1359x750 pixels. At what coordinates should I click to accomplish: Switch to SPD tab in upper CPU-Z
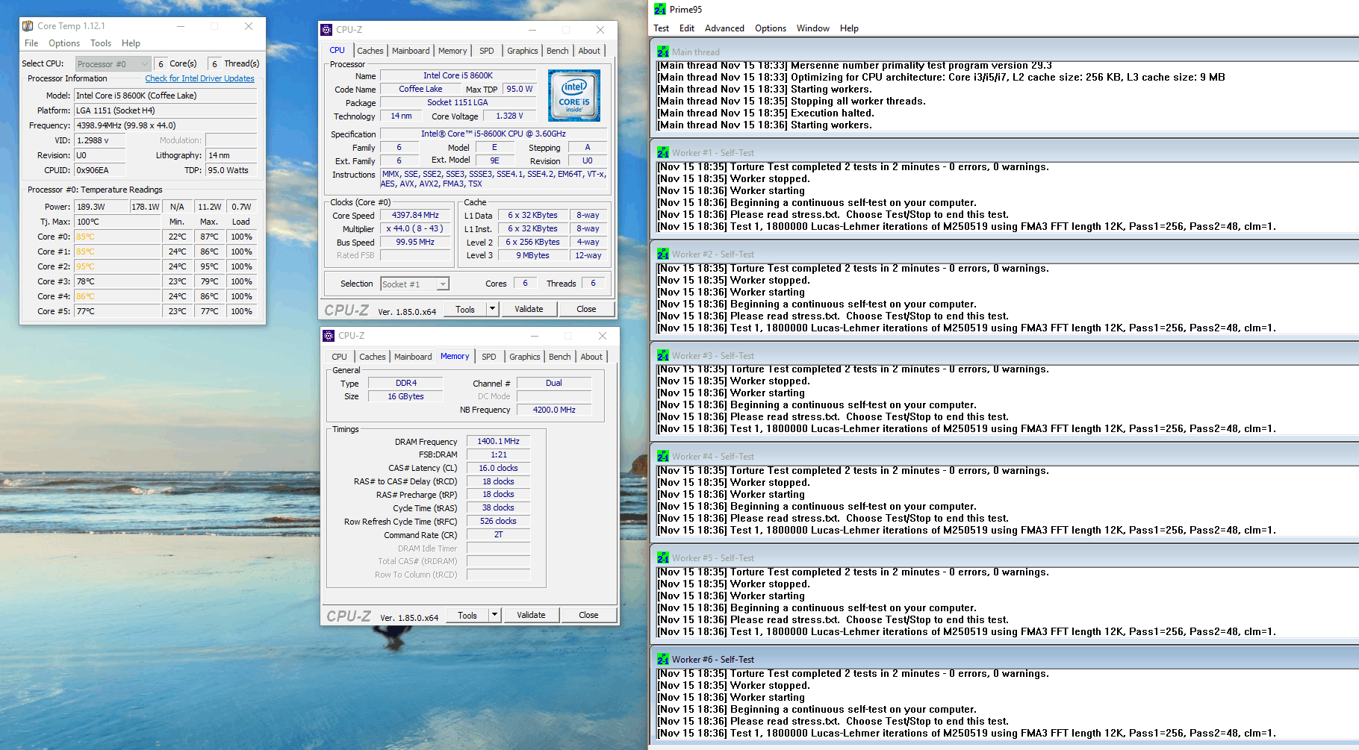[x=487, y=51]
